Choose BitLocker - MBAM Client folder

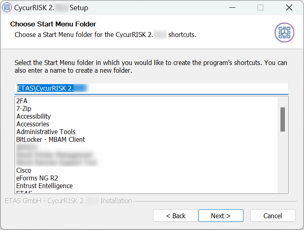pos(50,139)
